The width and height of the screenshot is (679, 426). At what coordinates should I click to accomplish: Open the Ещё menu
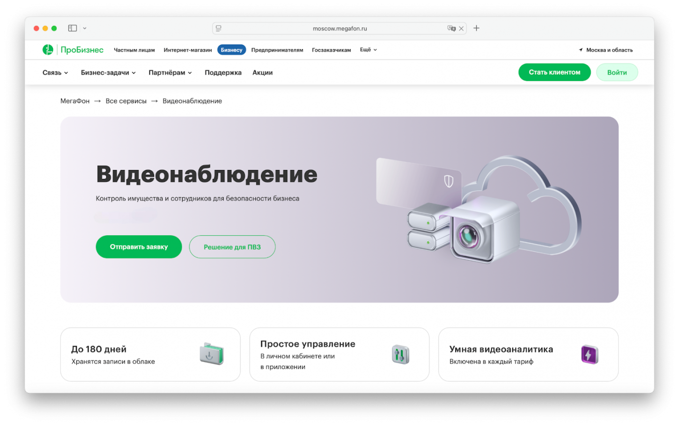(368, 50)
